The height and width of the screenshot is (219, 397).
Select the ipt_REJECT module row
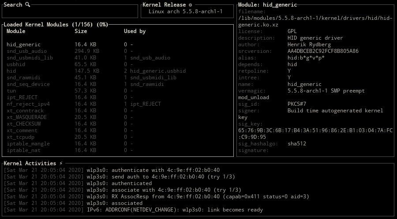pos(22,97)
